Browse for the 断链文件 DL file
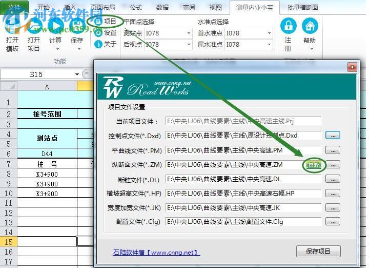This screenshot has height=268, width=370. [x=333, y=179]
